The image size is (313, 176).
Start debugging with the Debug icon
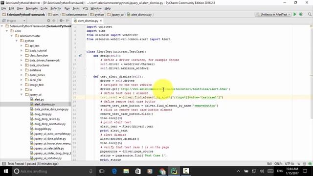pos(301,14)
